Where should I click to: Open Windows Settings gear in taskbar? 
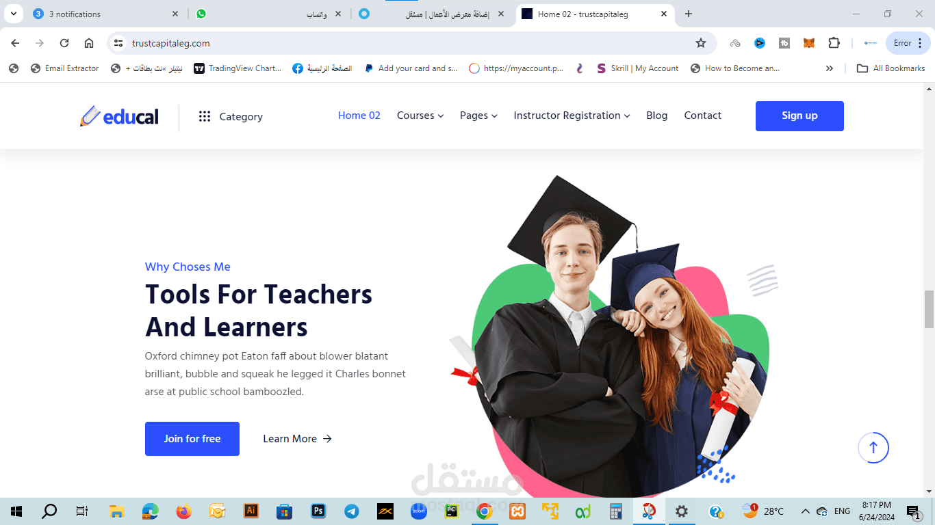682,511
